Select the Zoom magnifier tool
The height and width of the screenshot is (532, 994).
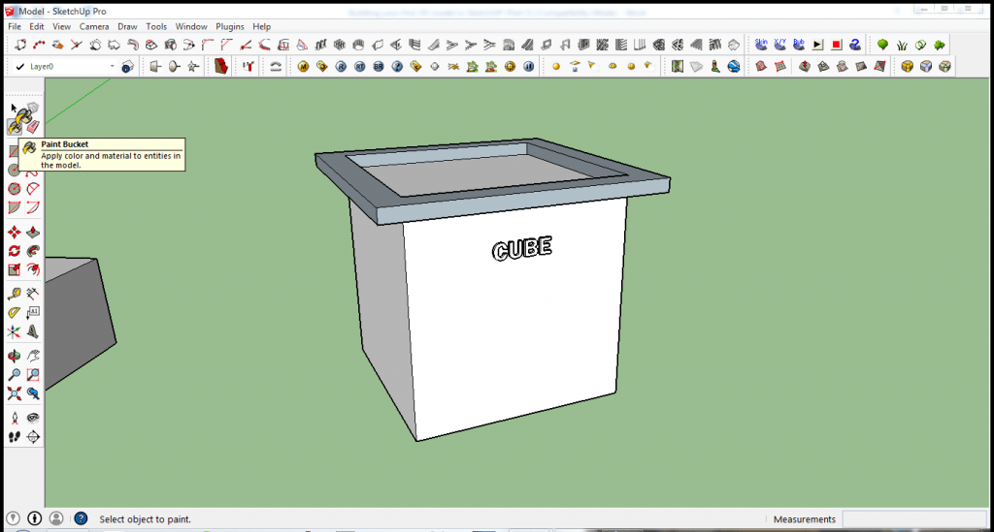(x=14, y=374)
